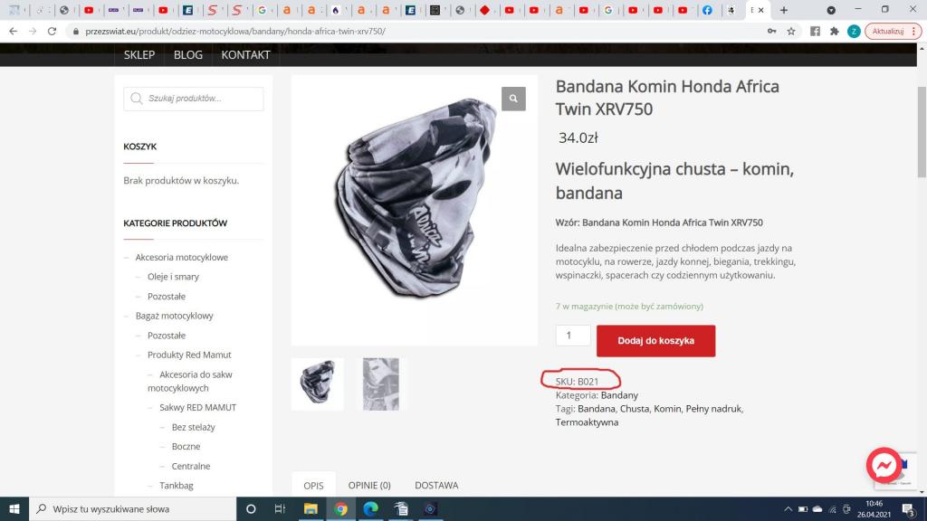Click the page vertical scrollbar
Viewport: 927px width, 521px height.
(x=922, y=131)
